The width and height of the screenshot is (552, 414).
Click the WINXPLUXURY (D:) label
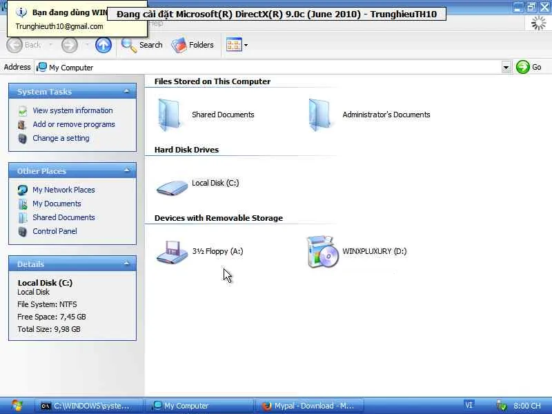coord(374,251)
